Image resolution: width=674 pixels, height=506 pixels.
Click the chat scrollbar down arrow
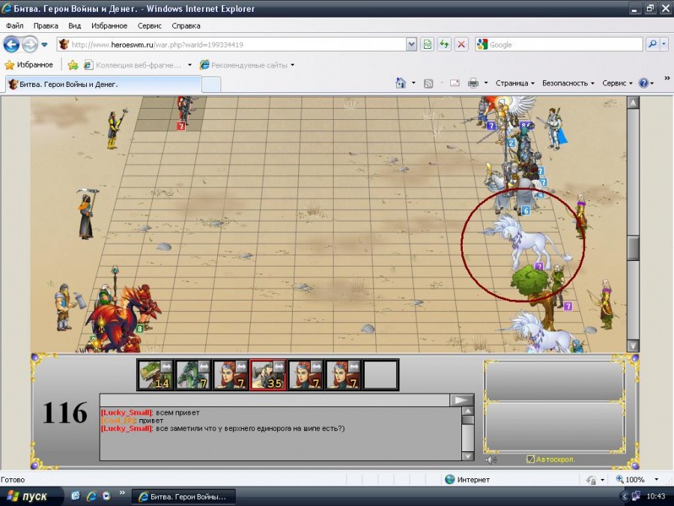pyautogui.click(x=467, y=456)
